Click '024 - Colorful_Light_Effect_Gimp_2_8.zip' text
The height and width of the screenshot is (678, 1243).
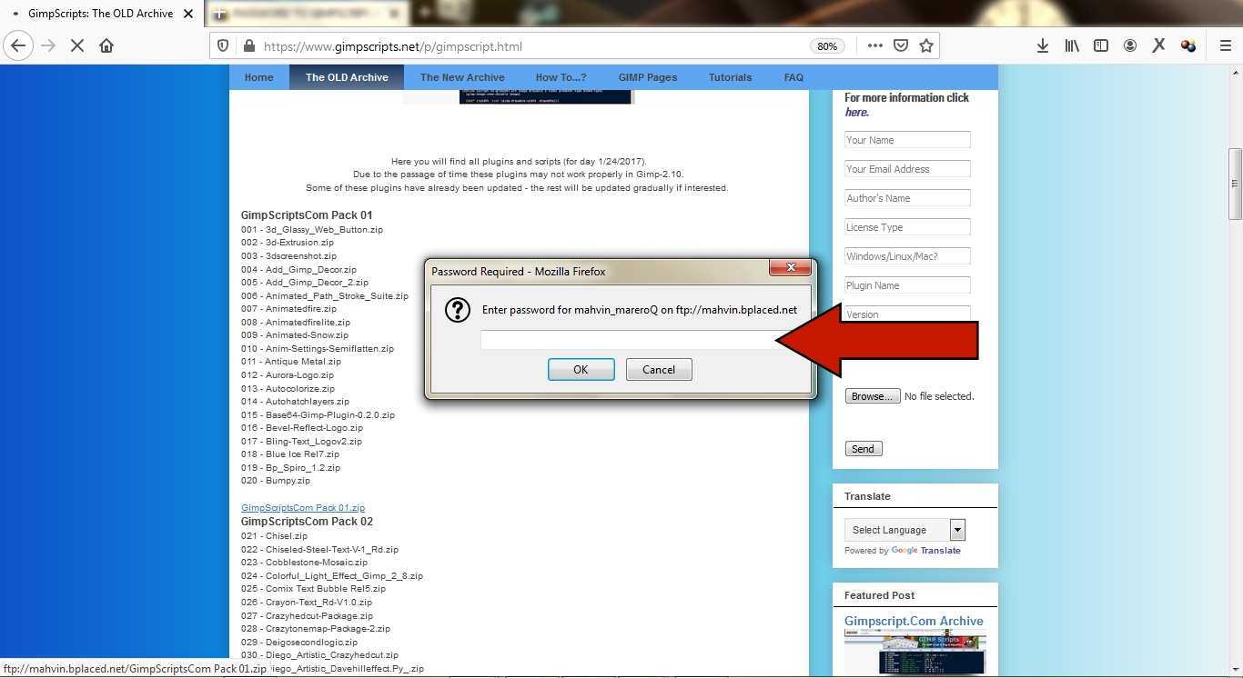pos(332,576)
